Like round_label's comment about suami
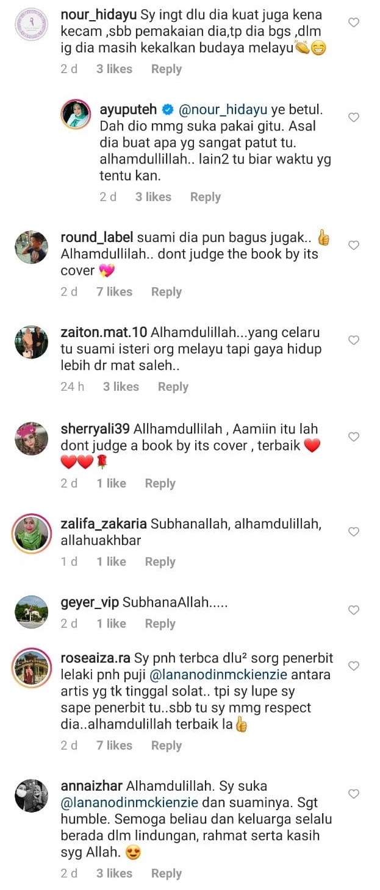The image size is (380, 890). [x=353, y=245]
